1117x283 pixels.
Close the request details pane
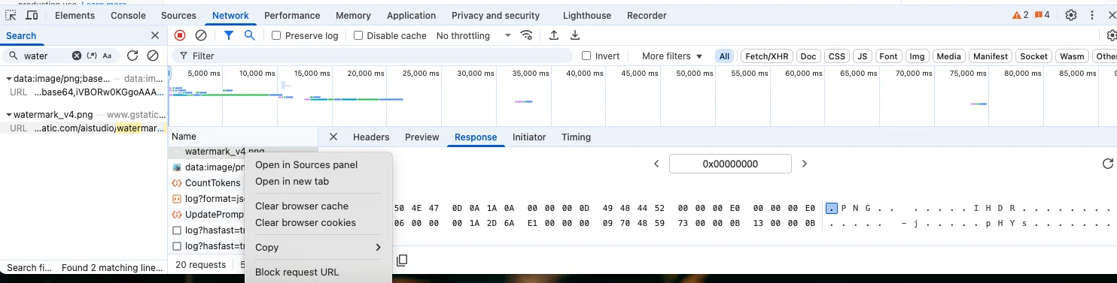333,137
